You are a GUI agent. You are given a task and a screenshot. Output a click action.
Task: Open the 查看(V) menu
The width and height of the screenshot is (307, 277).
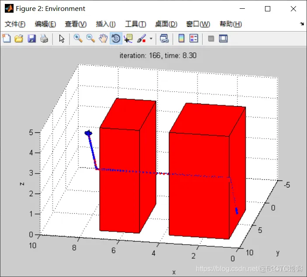click(x=76, y=24)
